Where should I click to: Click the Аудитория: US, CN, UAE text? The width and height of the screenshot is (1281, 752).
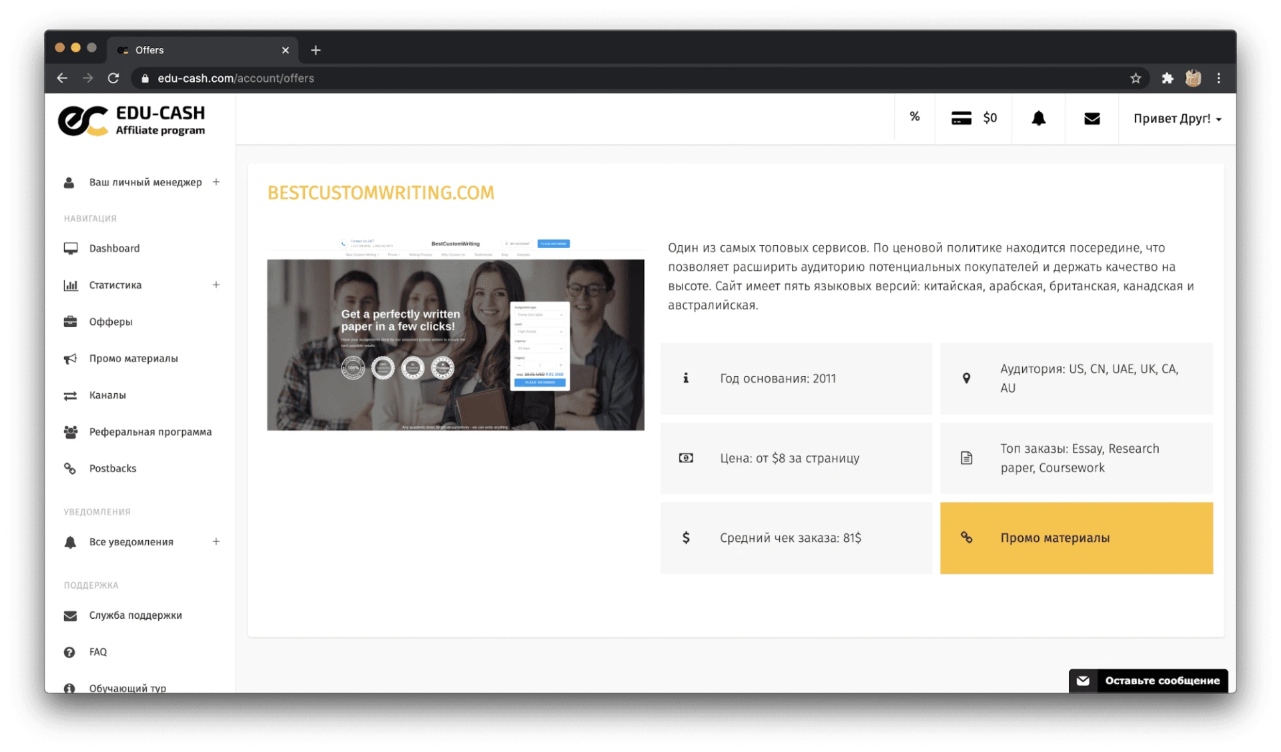click(1090, 378)
